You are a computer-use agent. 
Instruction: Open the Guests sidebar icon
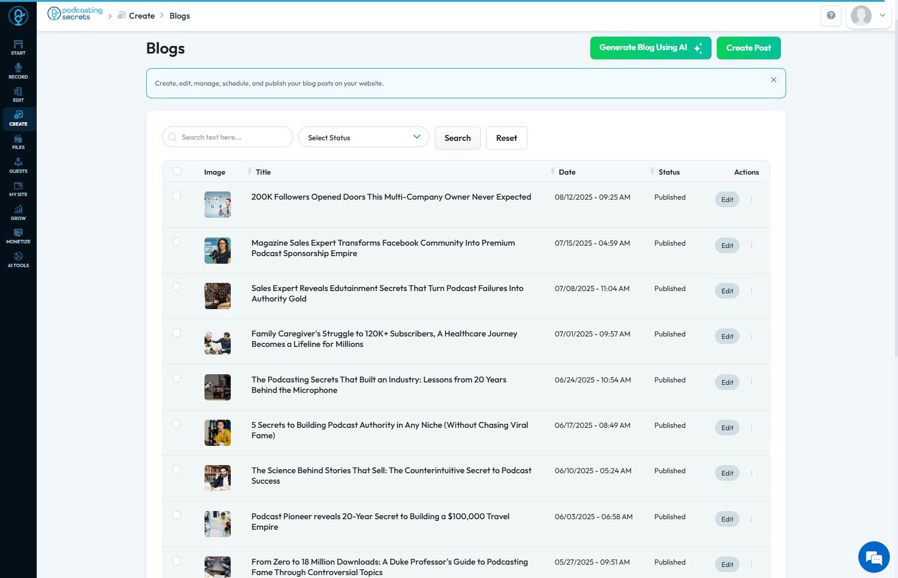pos(18,165)
